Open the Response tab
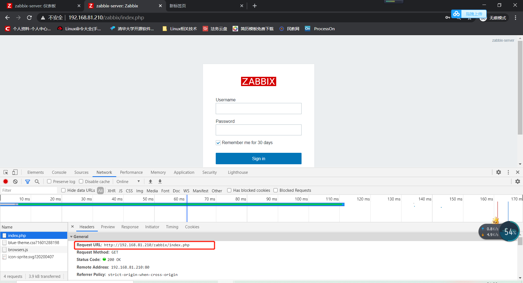This screenshot has height=283, width=523. click(x=130, y=227)
